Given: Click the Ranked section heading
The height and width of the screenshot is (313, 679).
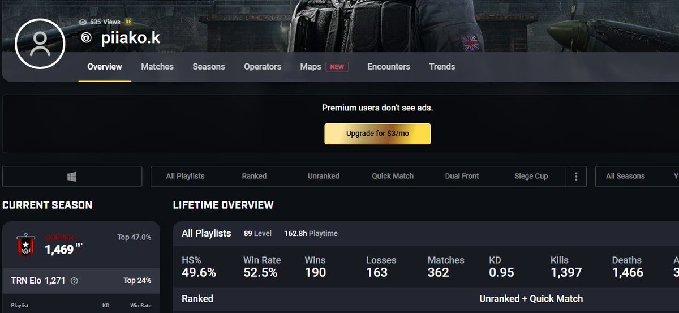Looking at the screenshot, I should (x=197, y=298).
